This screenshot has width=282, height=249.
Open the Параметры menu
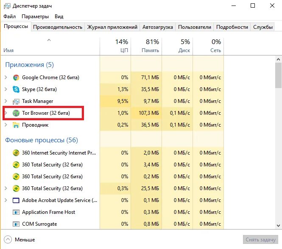pos(35,17)
